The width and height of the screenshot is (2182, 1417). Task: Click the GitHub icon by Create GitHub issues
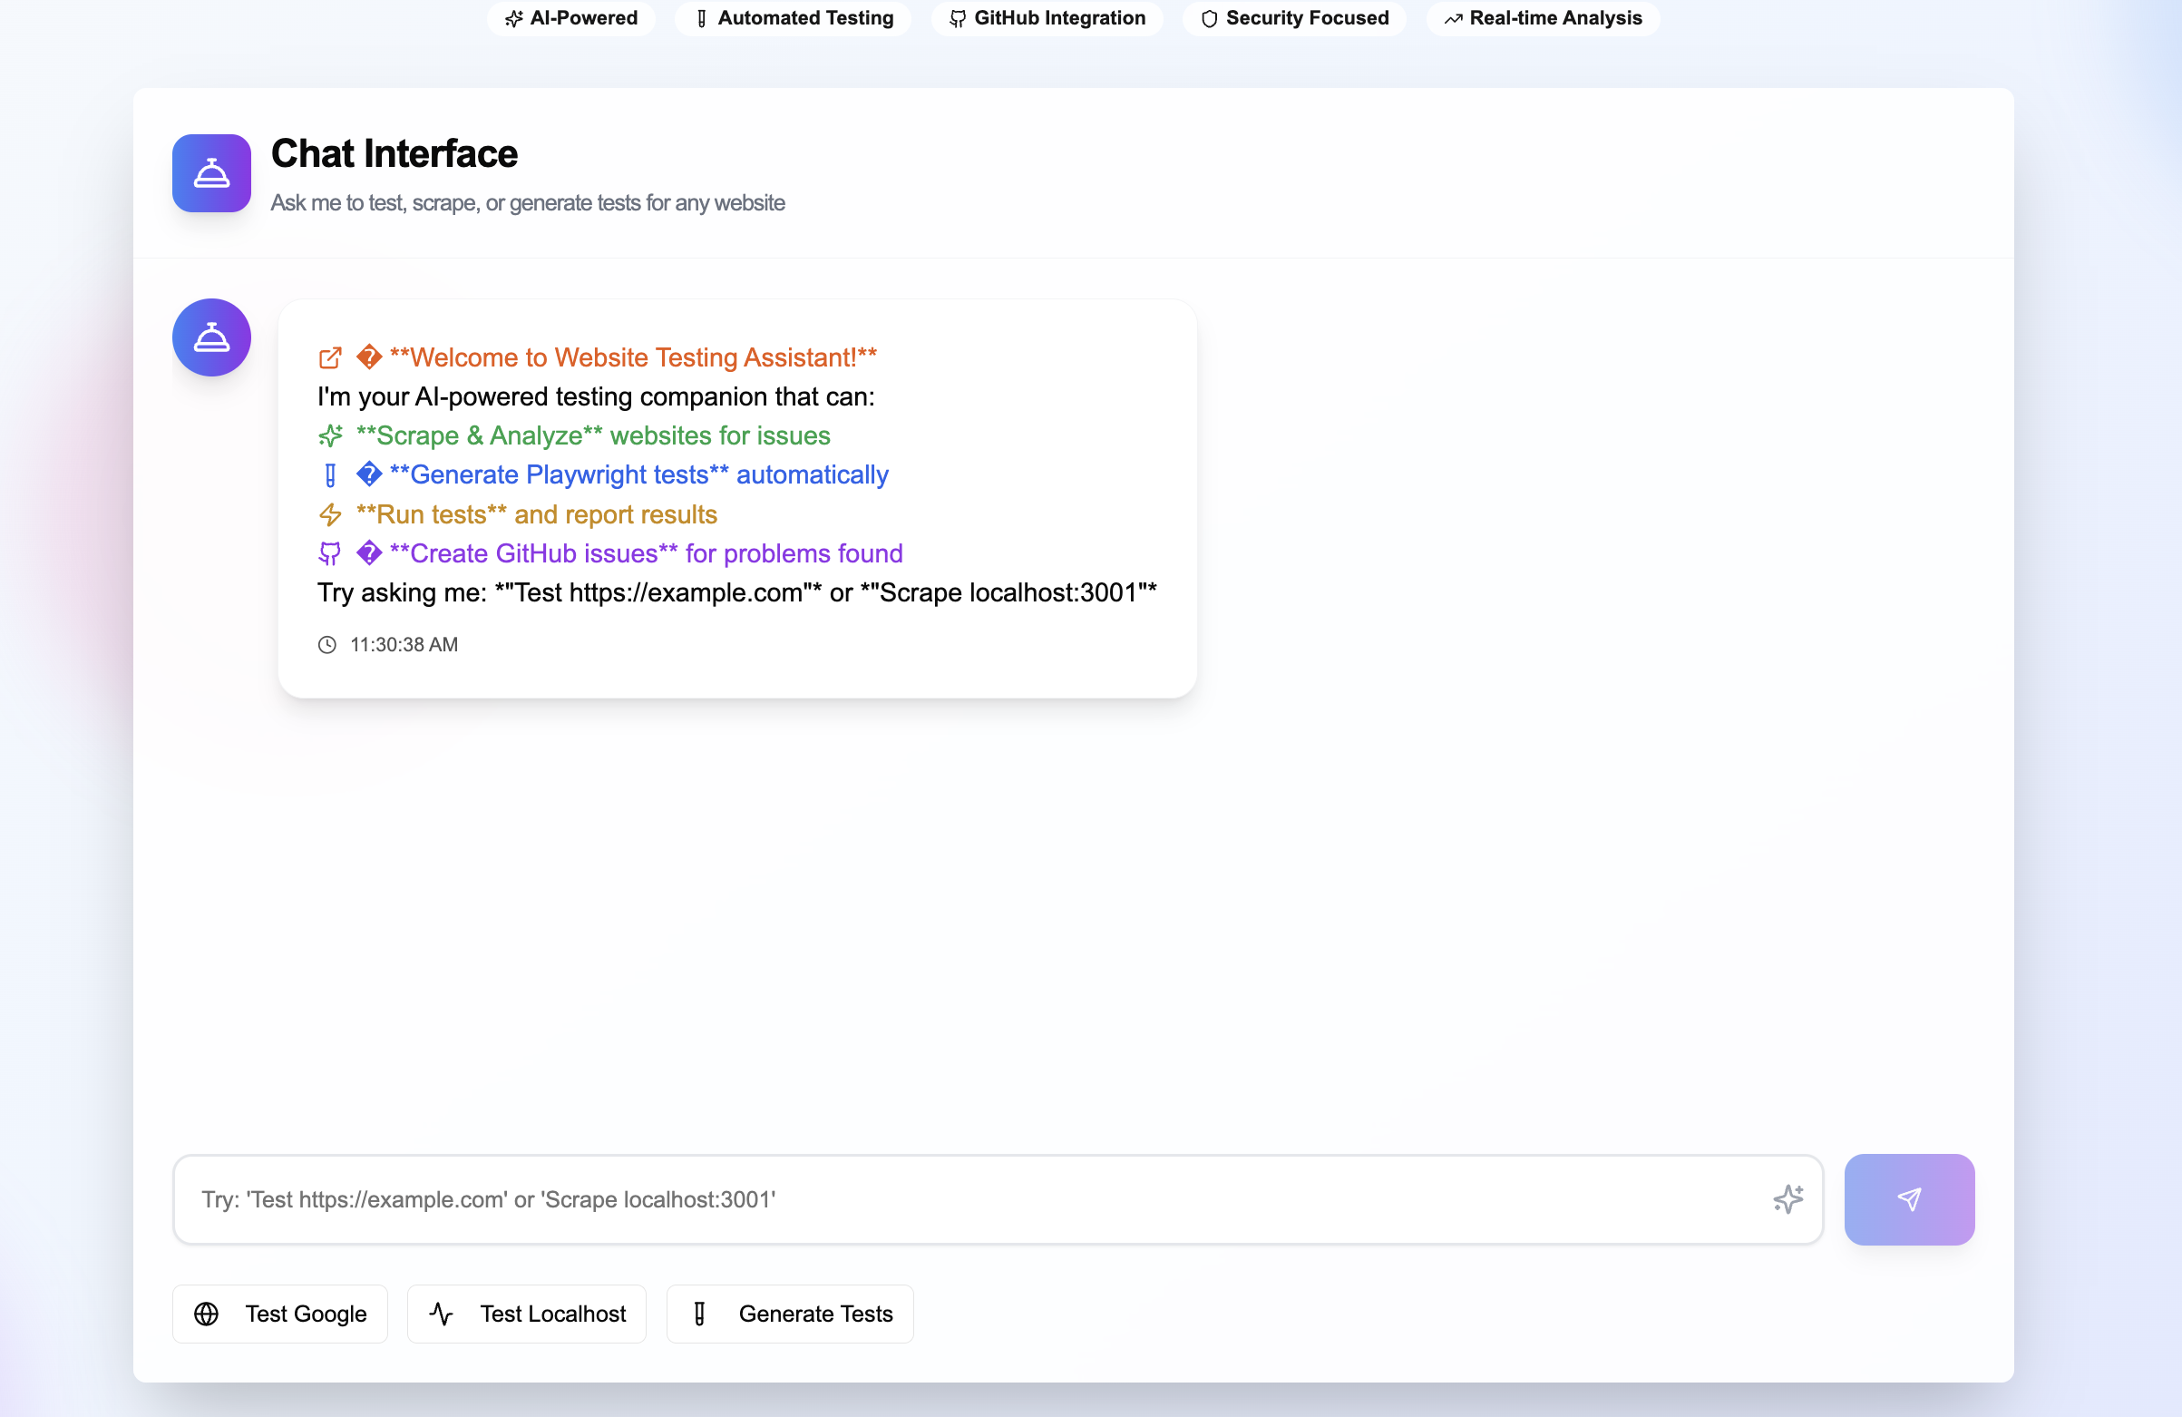pos(330,554)
